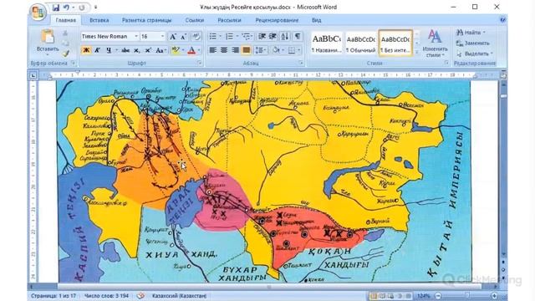Pick the Format Painter brush
Viewport: 535px width, 301px height.
pos(65,54)
